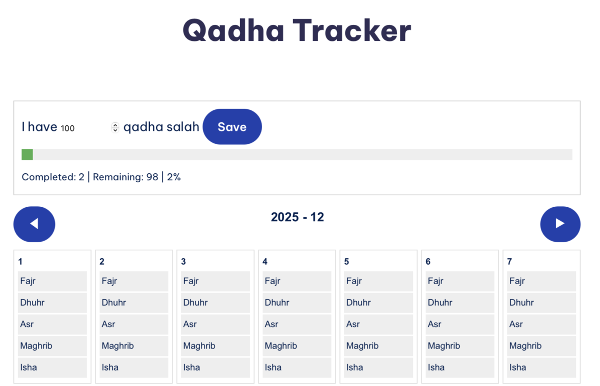600x386 pixels.
Task: Mark Maghrib done for day 1
Action: click(52, 346)
